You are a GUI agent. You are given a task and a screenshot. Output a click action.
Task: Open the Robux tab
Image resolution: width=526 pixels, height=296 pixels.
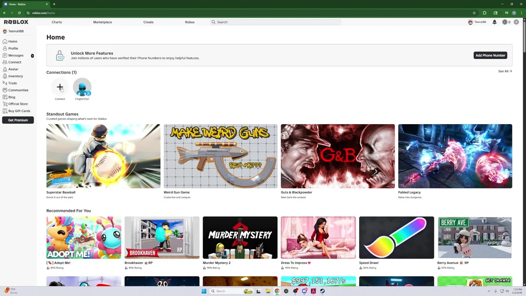click(189, 22)
